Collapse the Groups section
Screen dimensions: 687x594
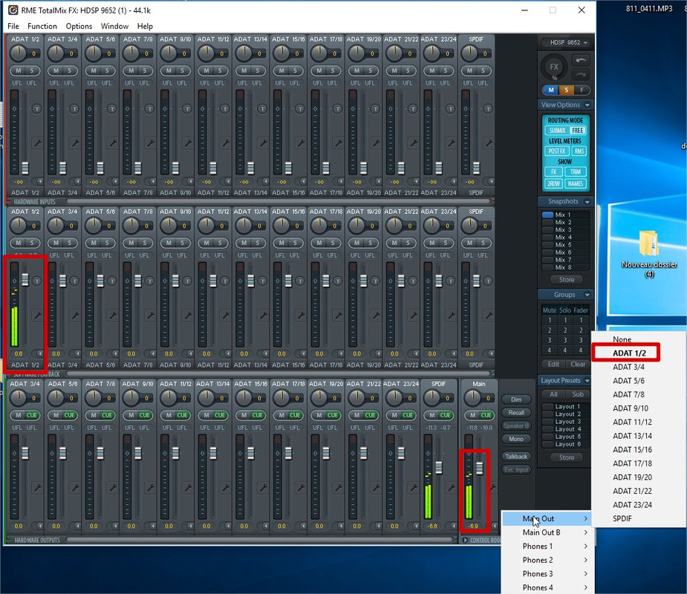[x=587, y=295]
